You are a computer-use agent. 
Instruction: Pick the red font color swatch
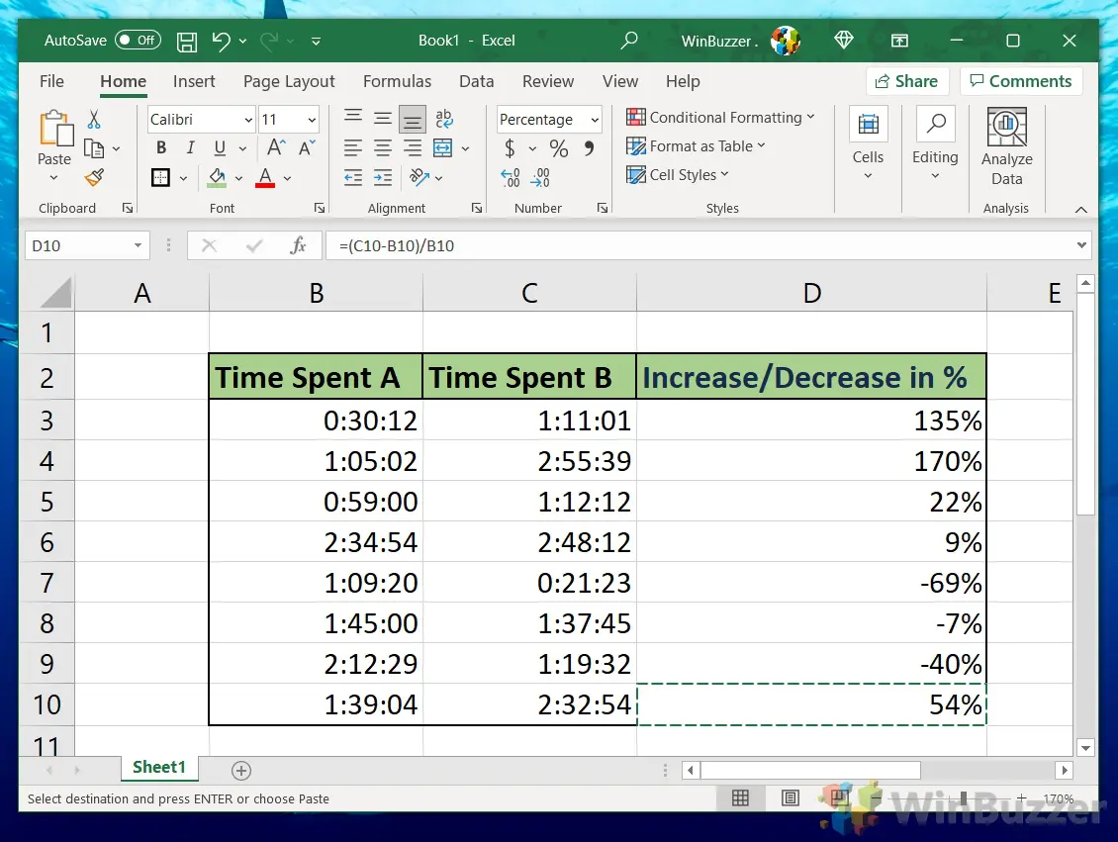click(264, 185)
